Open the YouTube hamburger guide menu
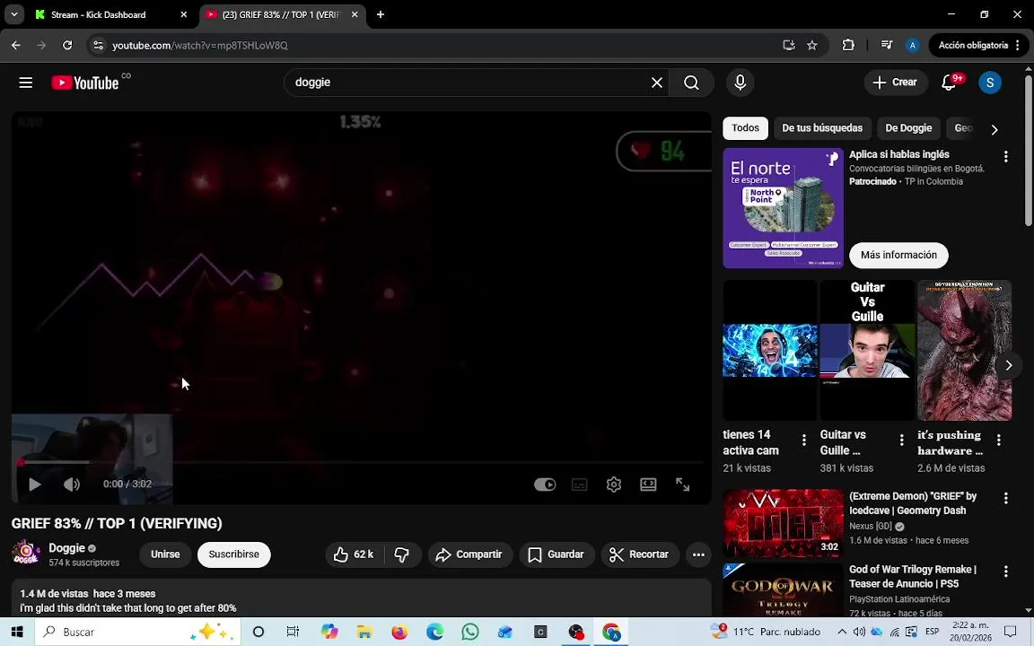 pos(26,83)
